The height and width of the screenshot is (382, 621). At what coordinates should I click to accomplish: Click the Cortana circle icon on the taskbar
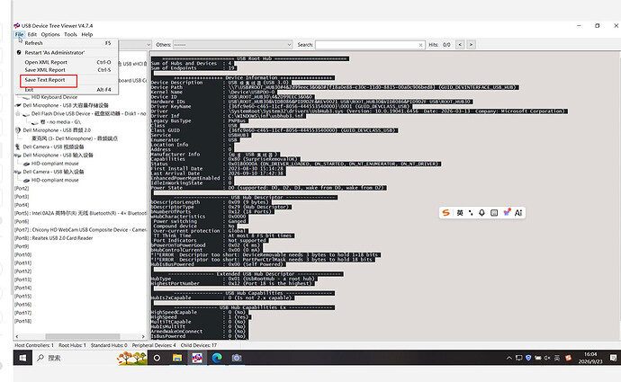157,358
